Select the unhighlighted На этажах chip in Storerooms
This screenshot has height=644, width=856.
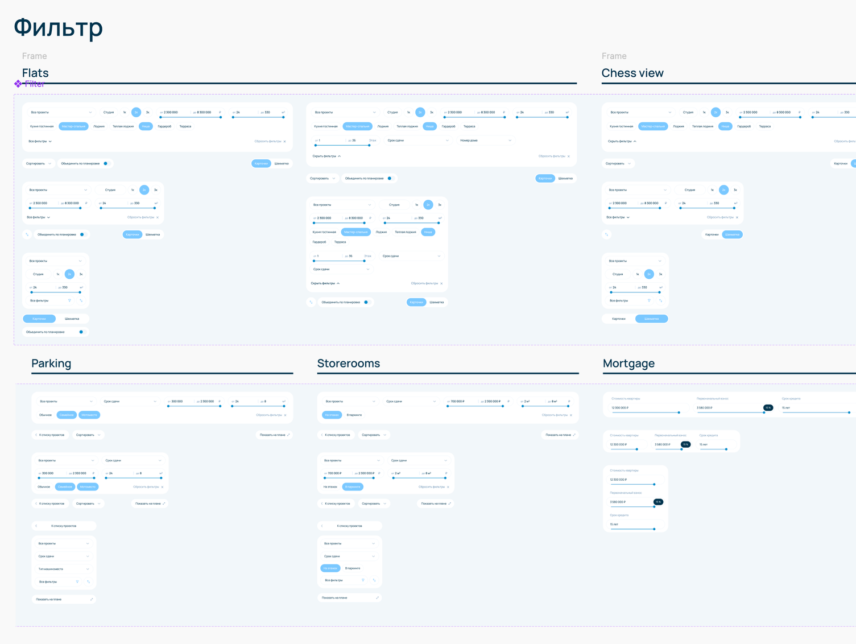330,487
